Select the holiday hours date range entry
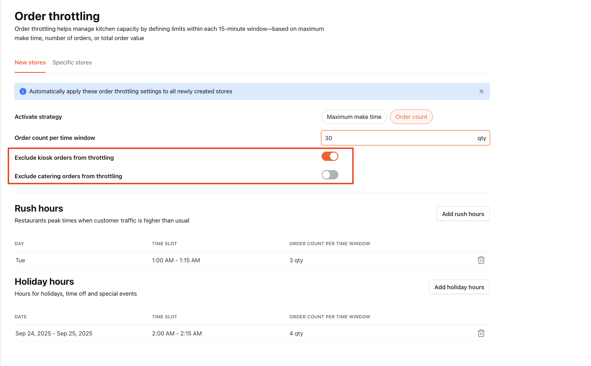The image size is (591, 366). tap(53, 333)
